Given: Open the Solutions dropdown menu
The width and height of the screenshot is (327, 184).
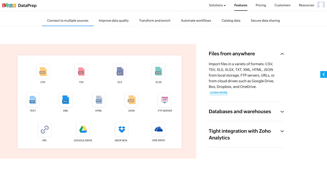Looking at the screenshot, I should click(x=217, y=5).
